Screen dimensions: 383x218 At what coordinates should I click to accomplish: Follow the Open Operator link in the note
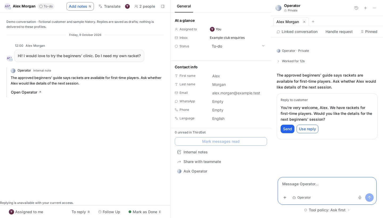point(26,92)
